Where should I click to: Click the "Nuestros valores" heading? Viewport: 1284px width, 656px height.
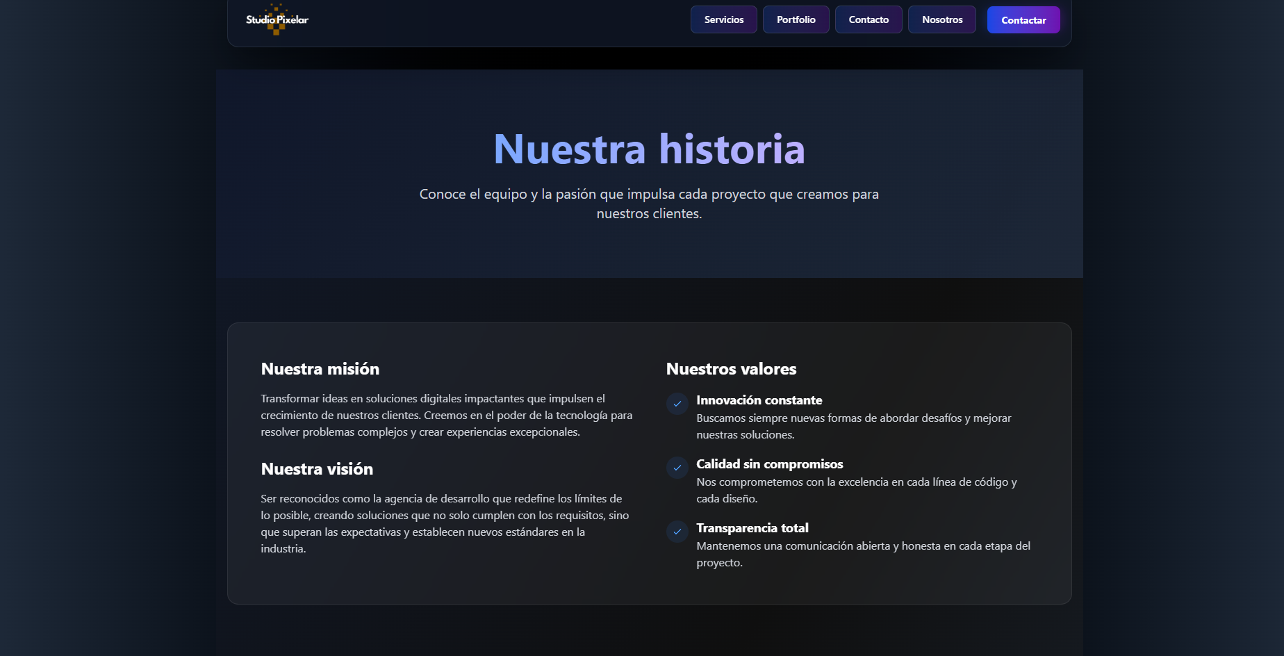[730, 369]
